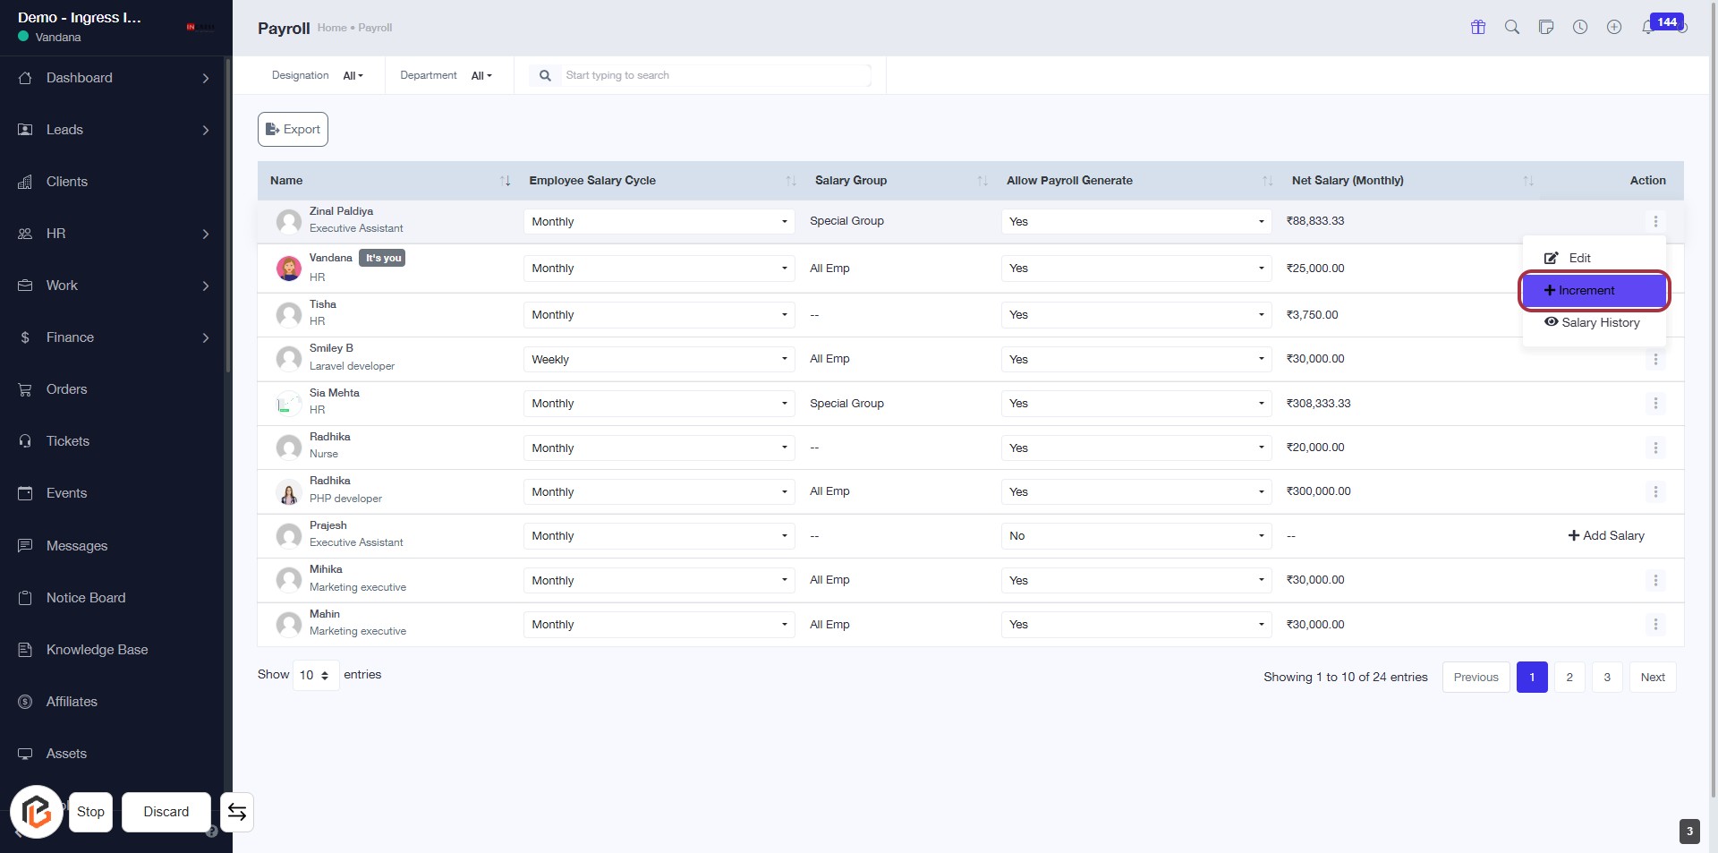Open Smiley B's Weekly salary cycle dropdown

coord(659,360)
